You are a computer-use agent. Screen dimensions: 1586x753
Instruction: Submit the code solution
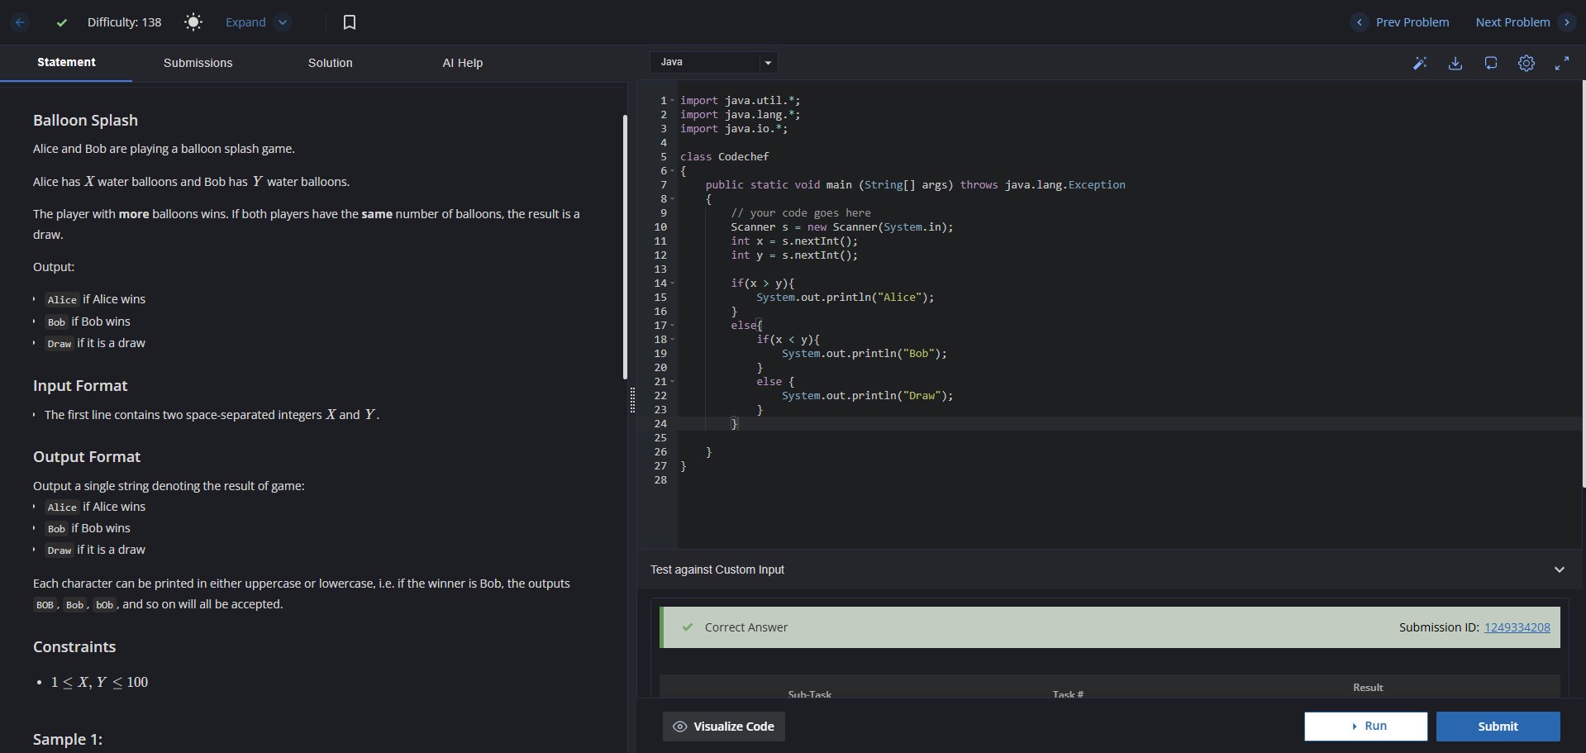click(x=1498, y=727)
